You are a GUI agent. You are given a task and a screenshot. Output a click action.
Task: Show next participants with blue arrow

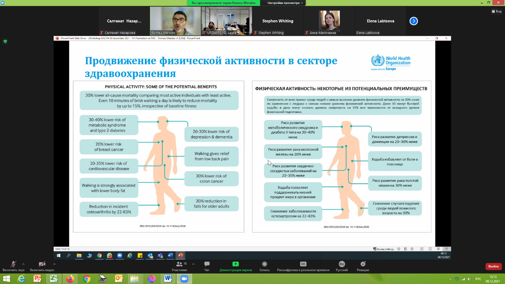click(x=413, y=21)
